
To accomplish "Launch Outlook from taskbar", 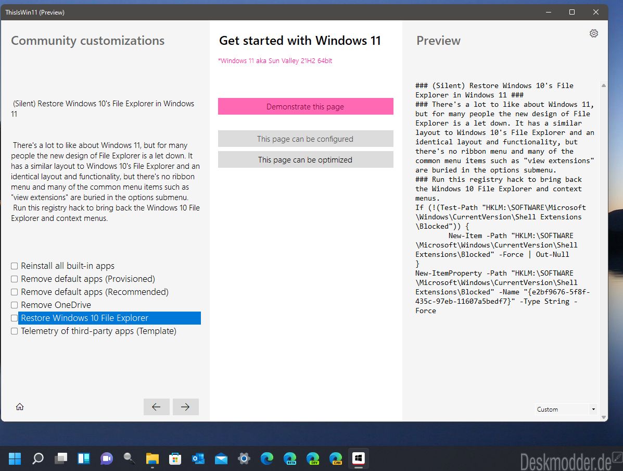I will 198,458.
